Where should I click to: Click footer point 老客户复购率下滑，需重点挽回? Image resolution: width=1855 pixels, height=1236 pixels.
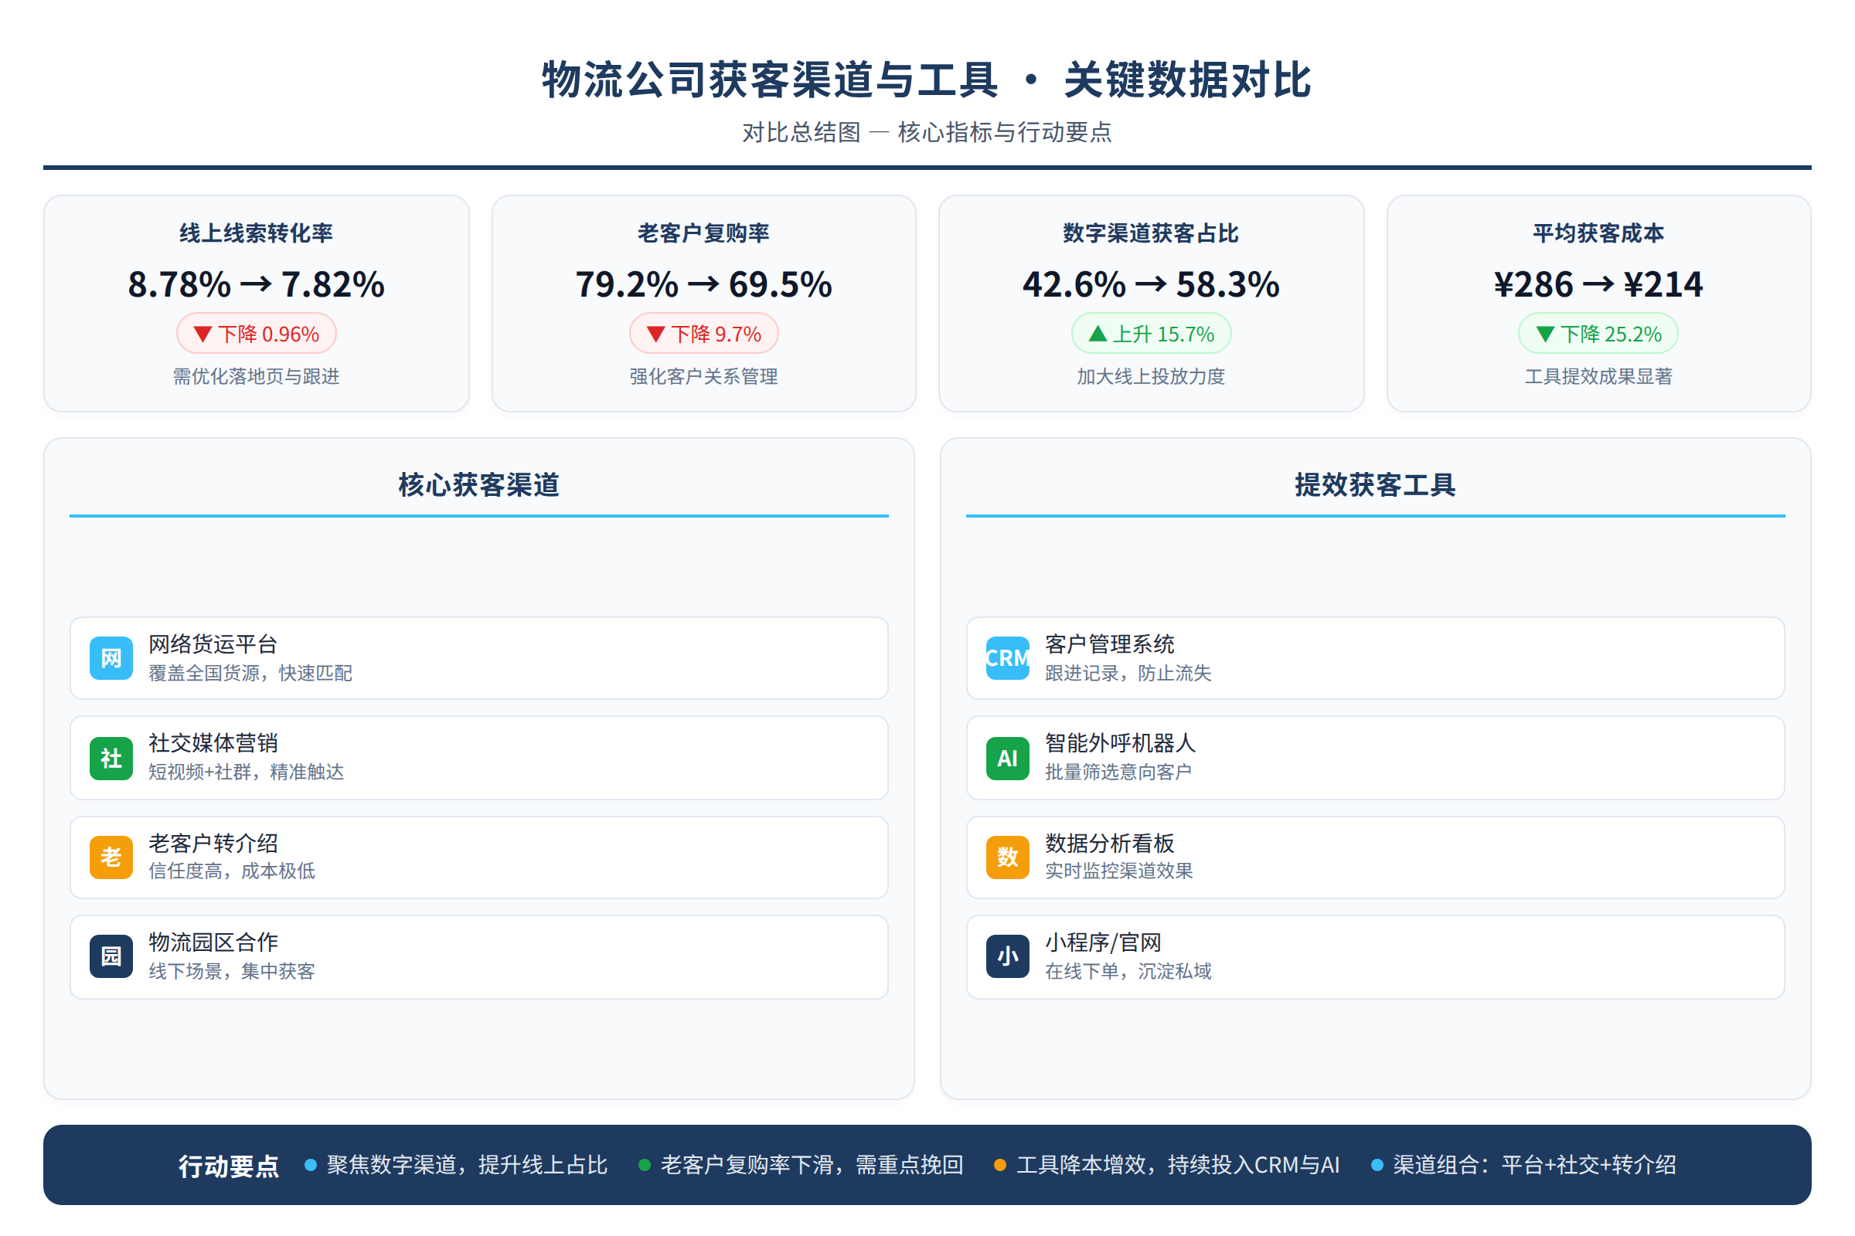coord(812,1165)
